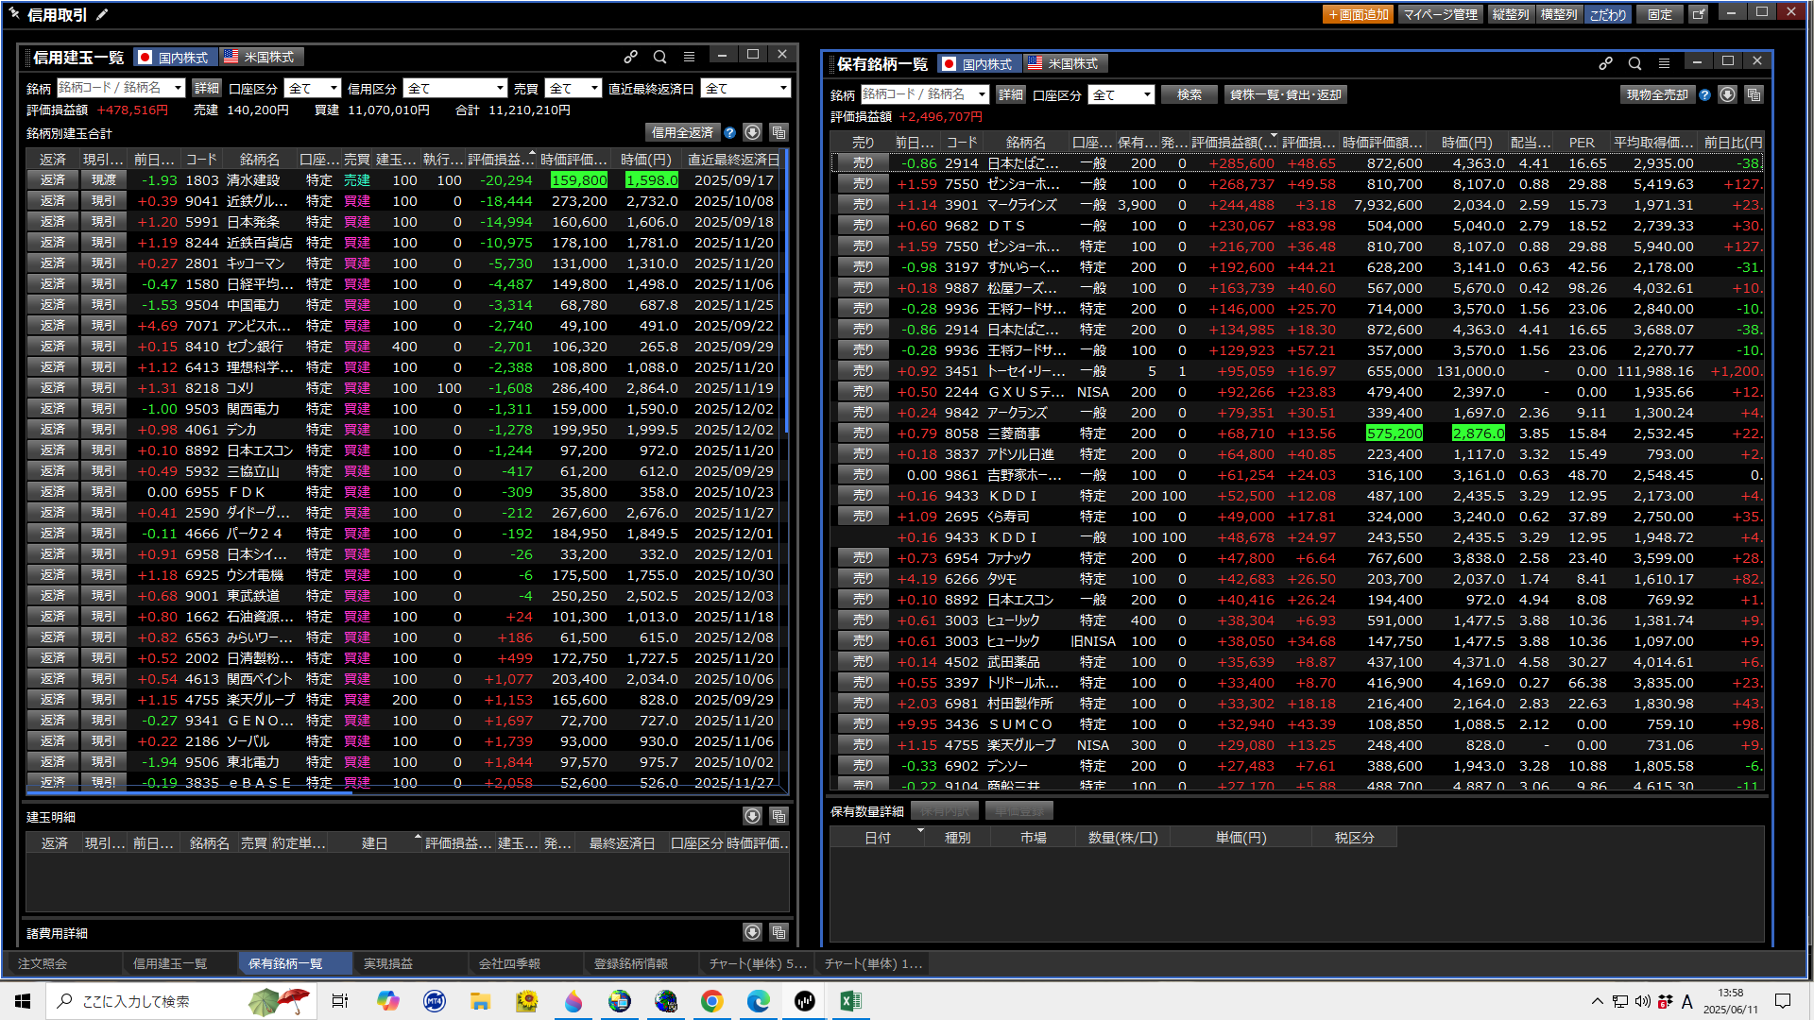The height and width of the screenshot is (1020, 1814).
Task: Click the link icon in 保有銘柄一覧 panel
Action: pos(1605,63)
